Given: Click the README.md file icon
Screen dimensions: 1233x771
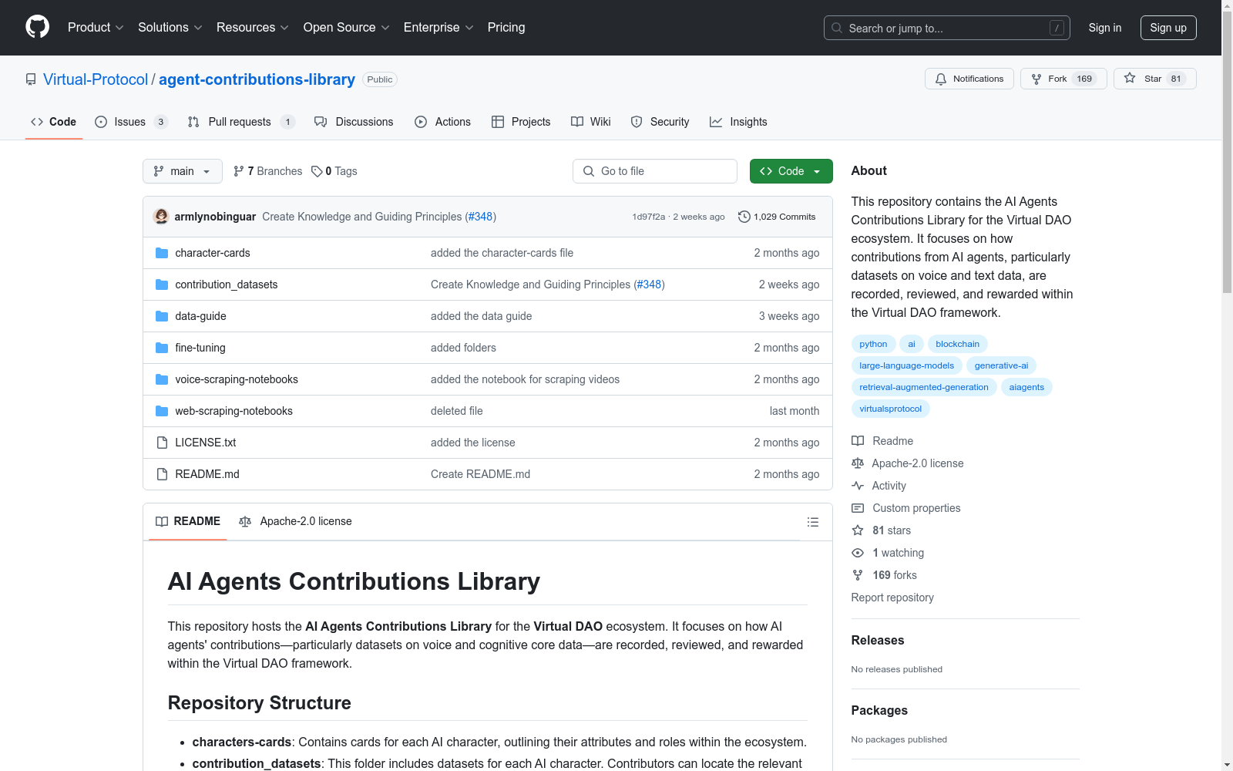Looking at the screenshot, I should [162, 474].
